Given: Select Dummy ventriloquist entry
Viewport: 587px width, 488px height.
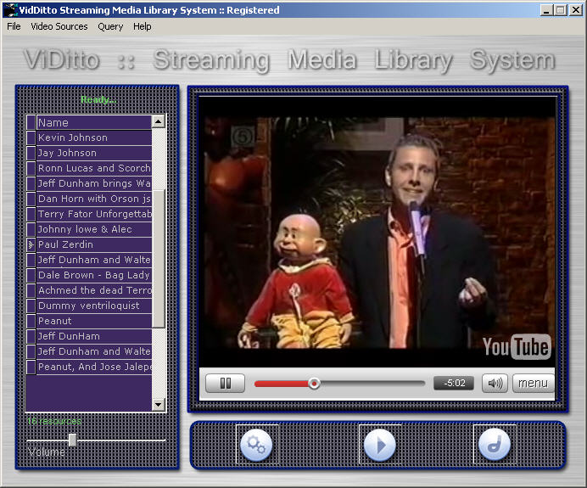Looking at the screenshot, I should point(94,306).
